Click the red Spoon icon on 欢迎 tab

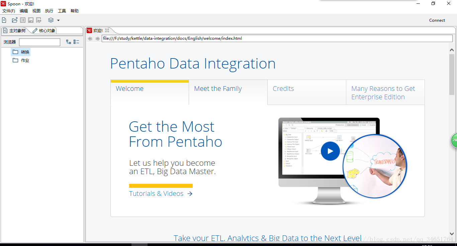tap(89, 30)
